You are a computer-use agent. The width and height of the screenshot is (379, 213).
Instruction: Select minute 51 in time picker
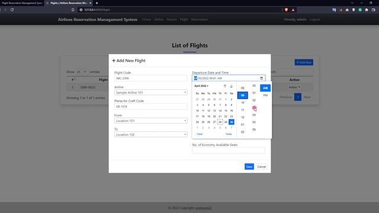[x=254, y=93]
